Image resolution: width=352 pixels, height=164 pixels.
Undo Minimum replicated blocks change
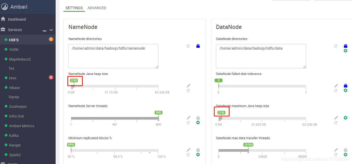(x=188, y=155)
